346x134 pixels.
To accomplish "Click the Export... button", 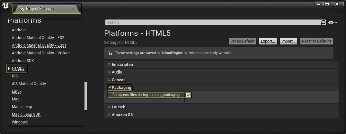I will [268, 41].
